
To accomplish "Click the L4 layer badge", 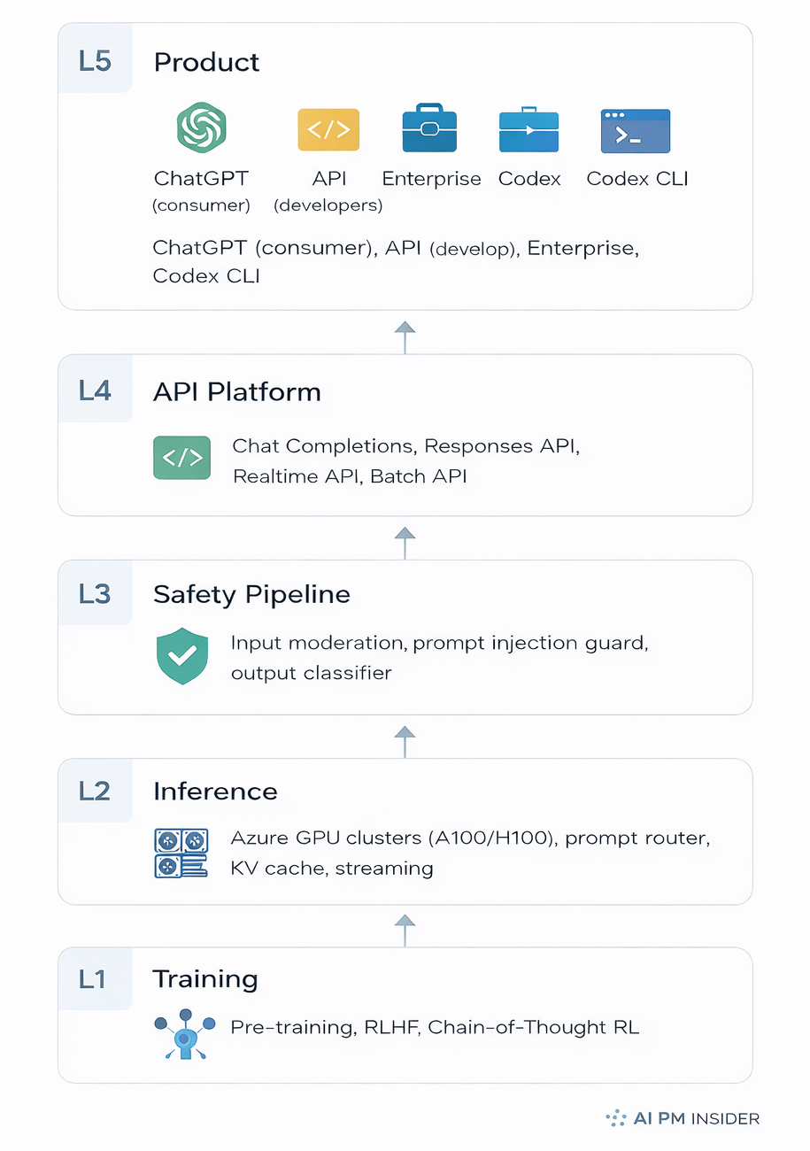I will point(95,390).
